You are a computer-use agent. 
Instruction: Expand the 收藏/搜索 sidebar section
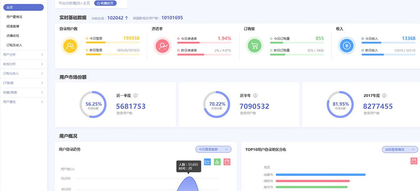coord(23,93)
